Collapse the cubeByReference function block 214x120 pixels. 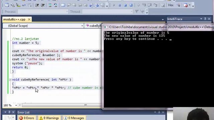[10, 80]
